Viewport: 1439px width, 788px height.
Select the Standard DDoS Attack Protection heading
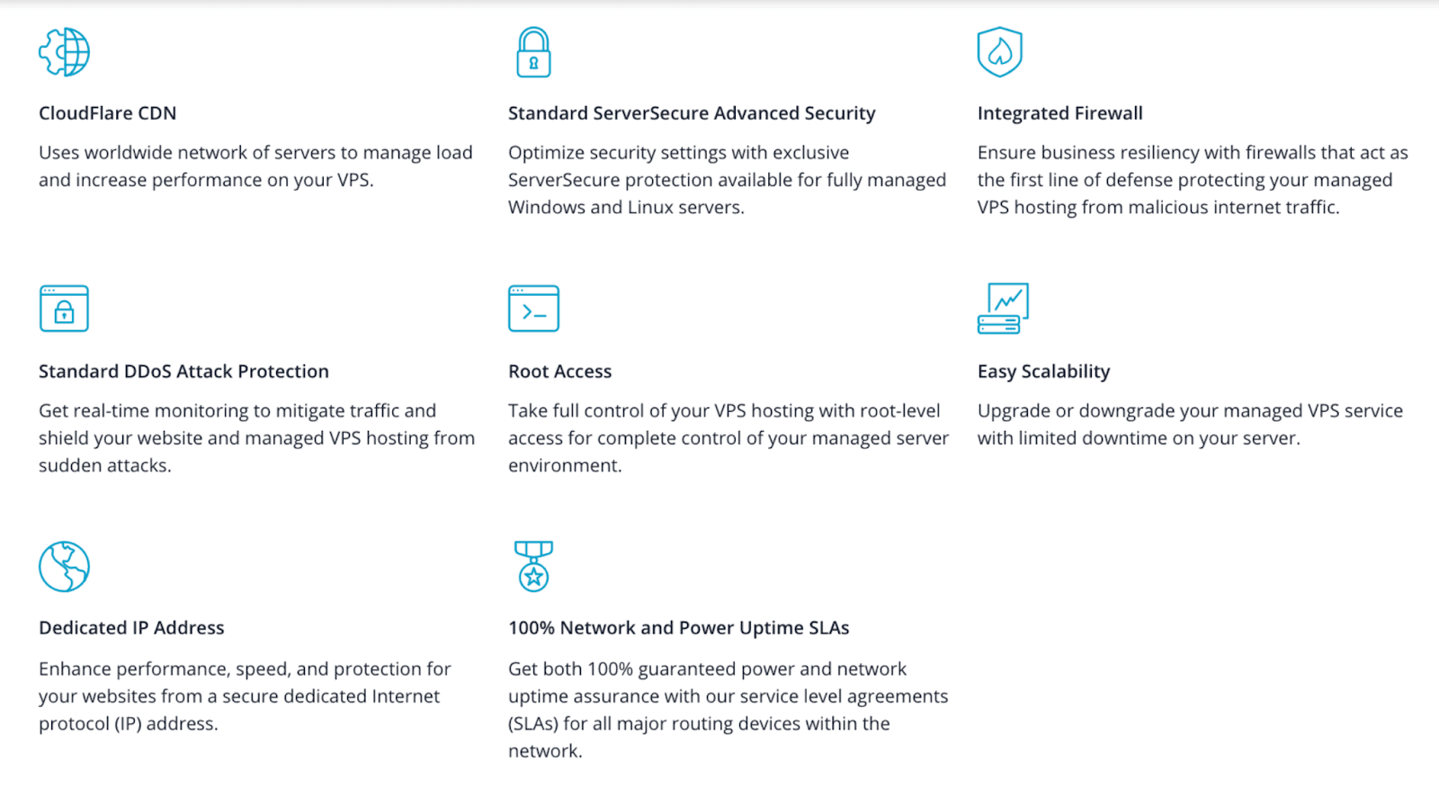pyautogui.click(x=183, y=372)
